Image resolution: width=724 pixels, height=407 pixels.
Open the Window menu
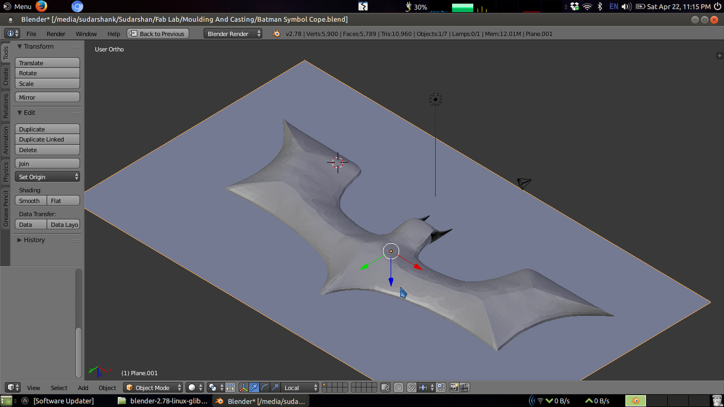coord(86,34)
